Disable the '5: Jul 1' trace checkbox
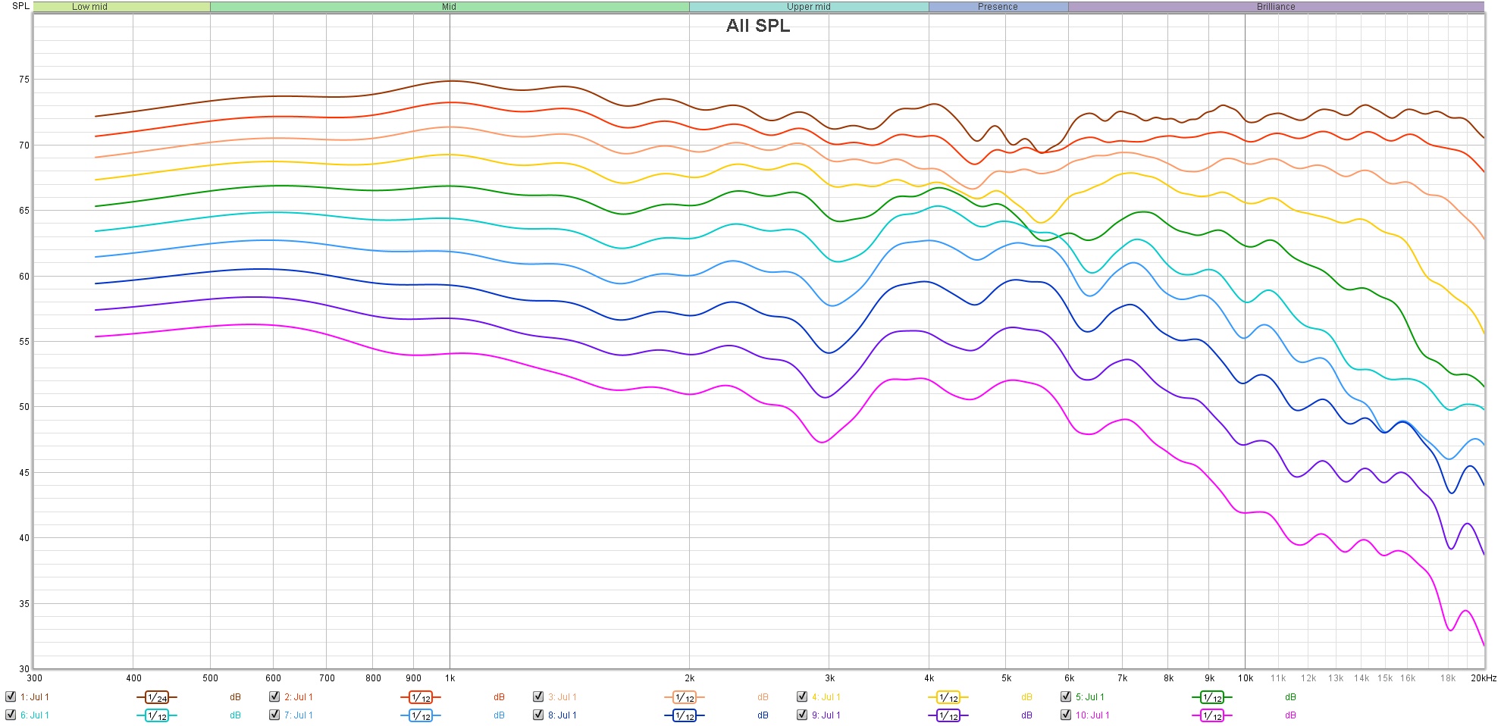The width and height of the screenshot is (1501, 726). point(1066,696)
